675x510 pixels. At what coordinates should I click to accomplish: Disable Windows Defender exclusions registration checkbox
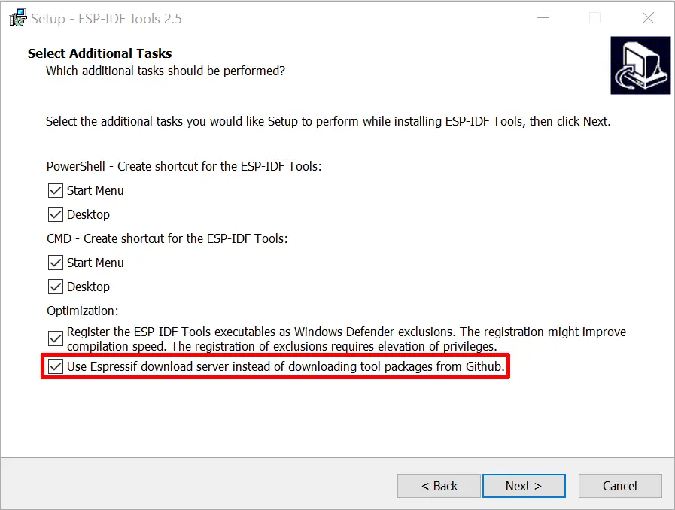[56, 338]
